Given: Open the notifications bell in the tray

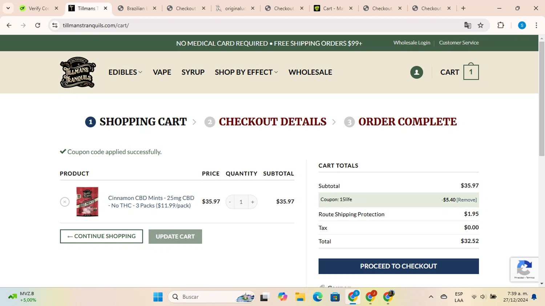Looking at the screenshot, I should click(x=534, y=297).
